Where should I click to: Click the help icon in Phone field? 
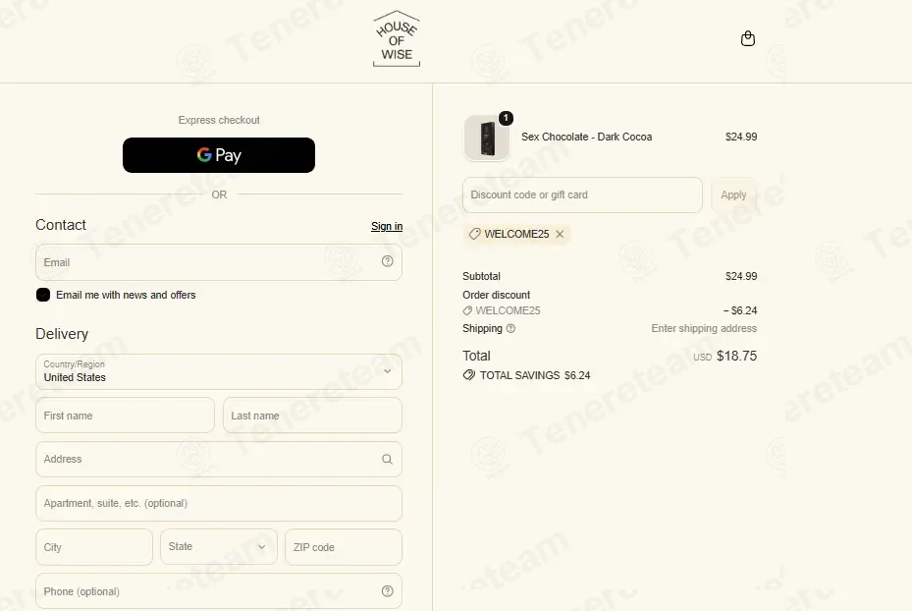coord(388,591)
